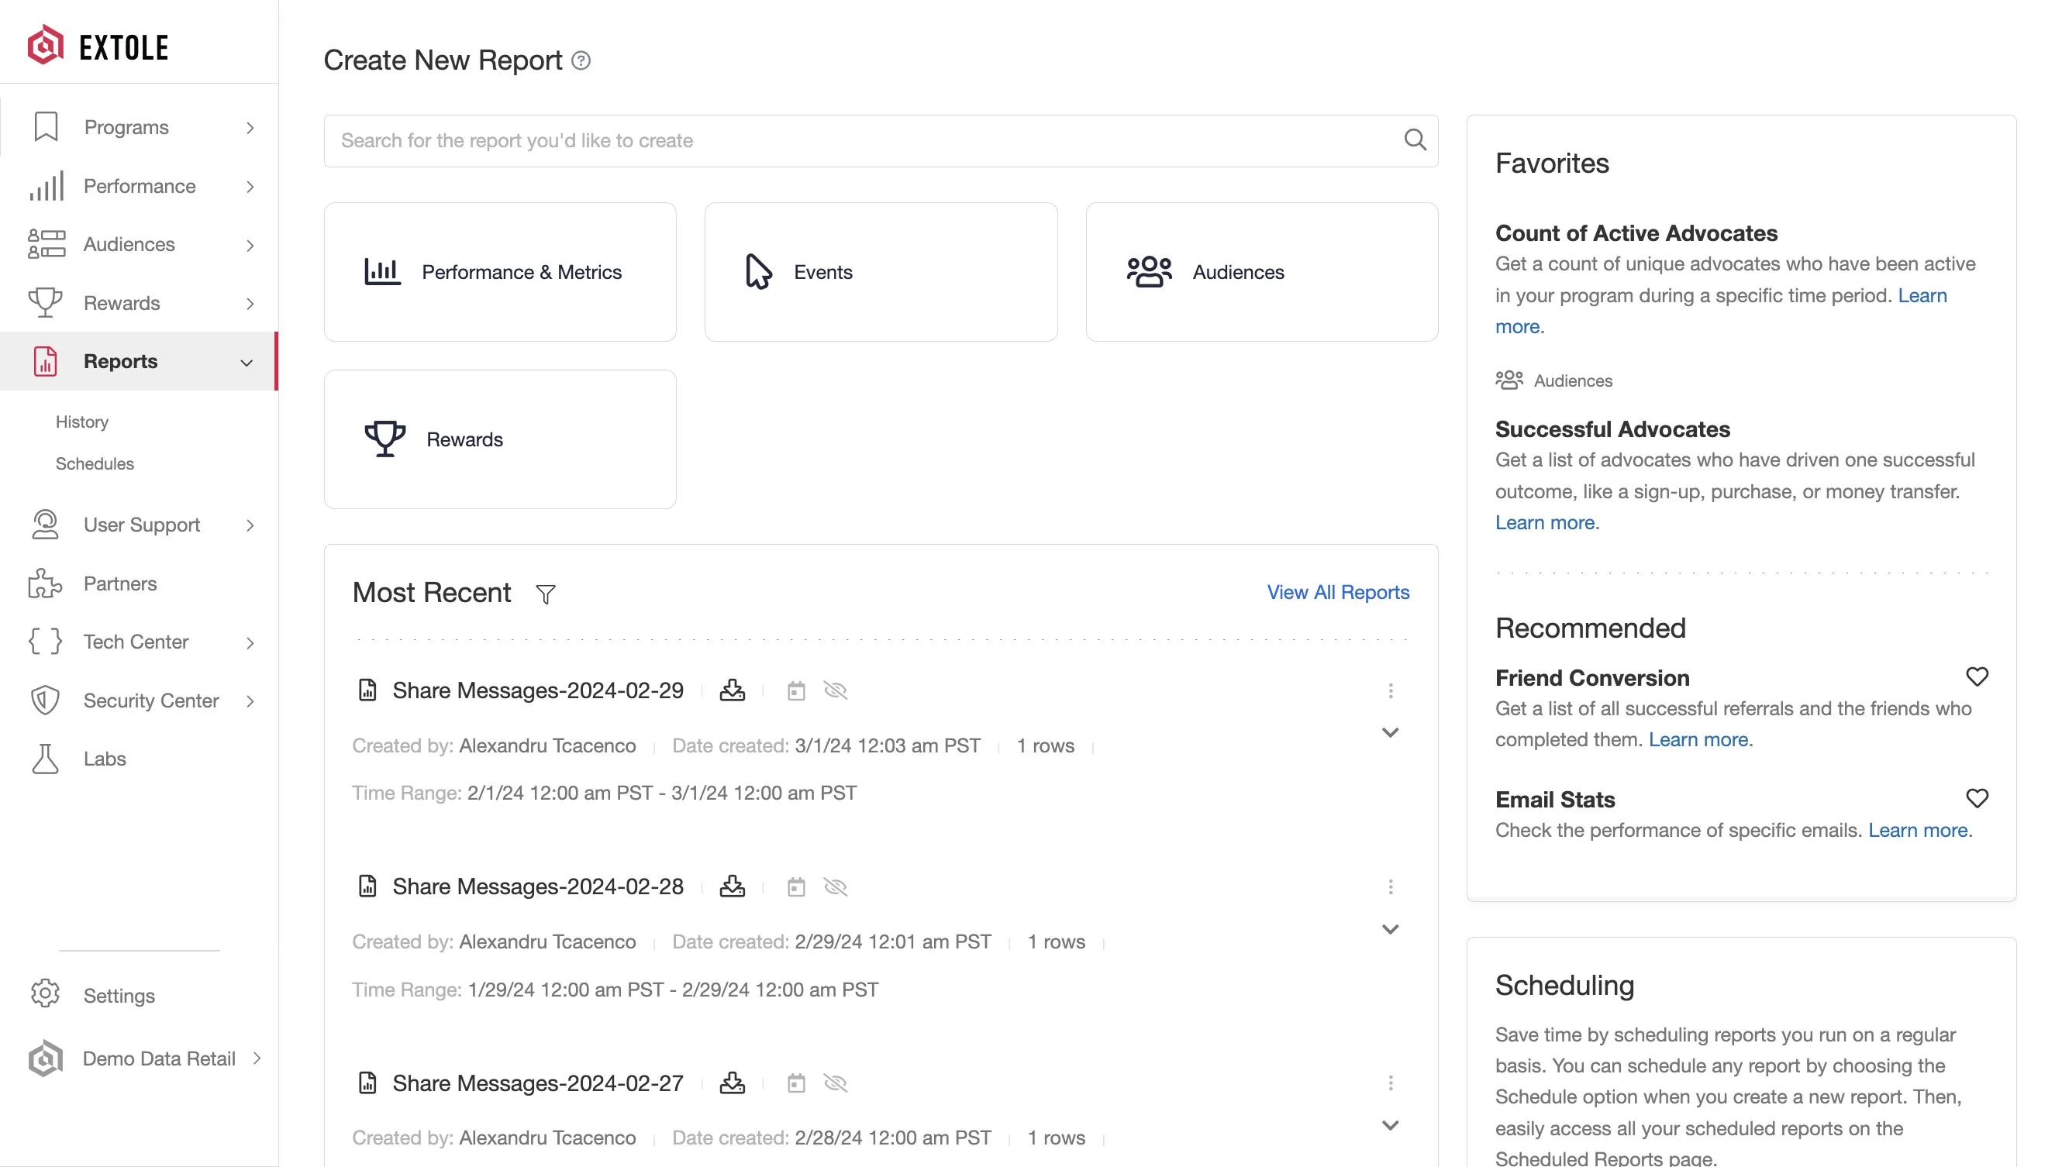Expand Share Messages-2024-02-28 details
This screenshot has height=1167, width=2062.
[x=1390, y=929]
